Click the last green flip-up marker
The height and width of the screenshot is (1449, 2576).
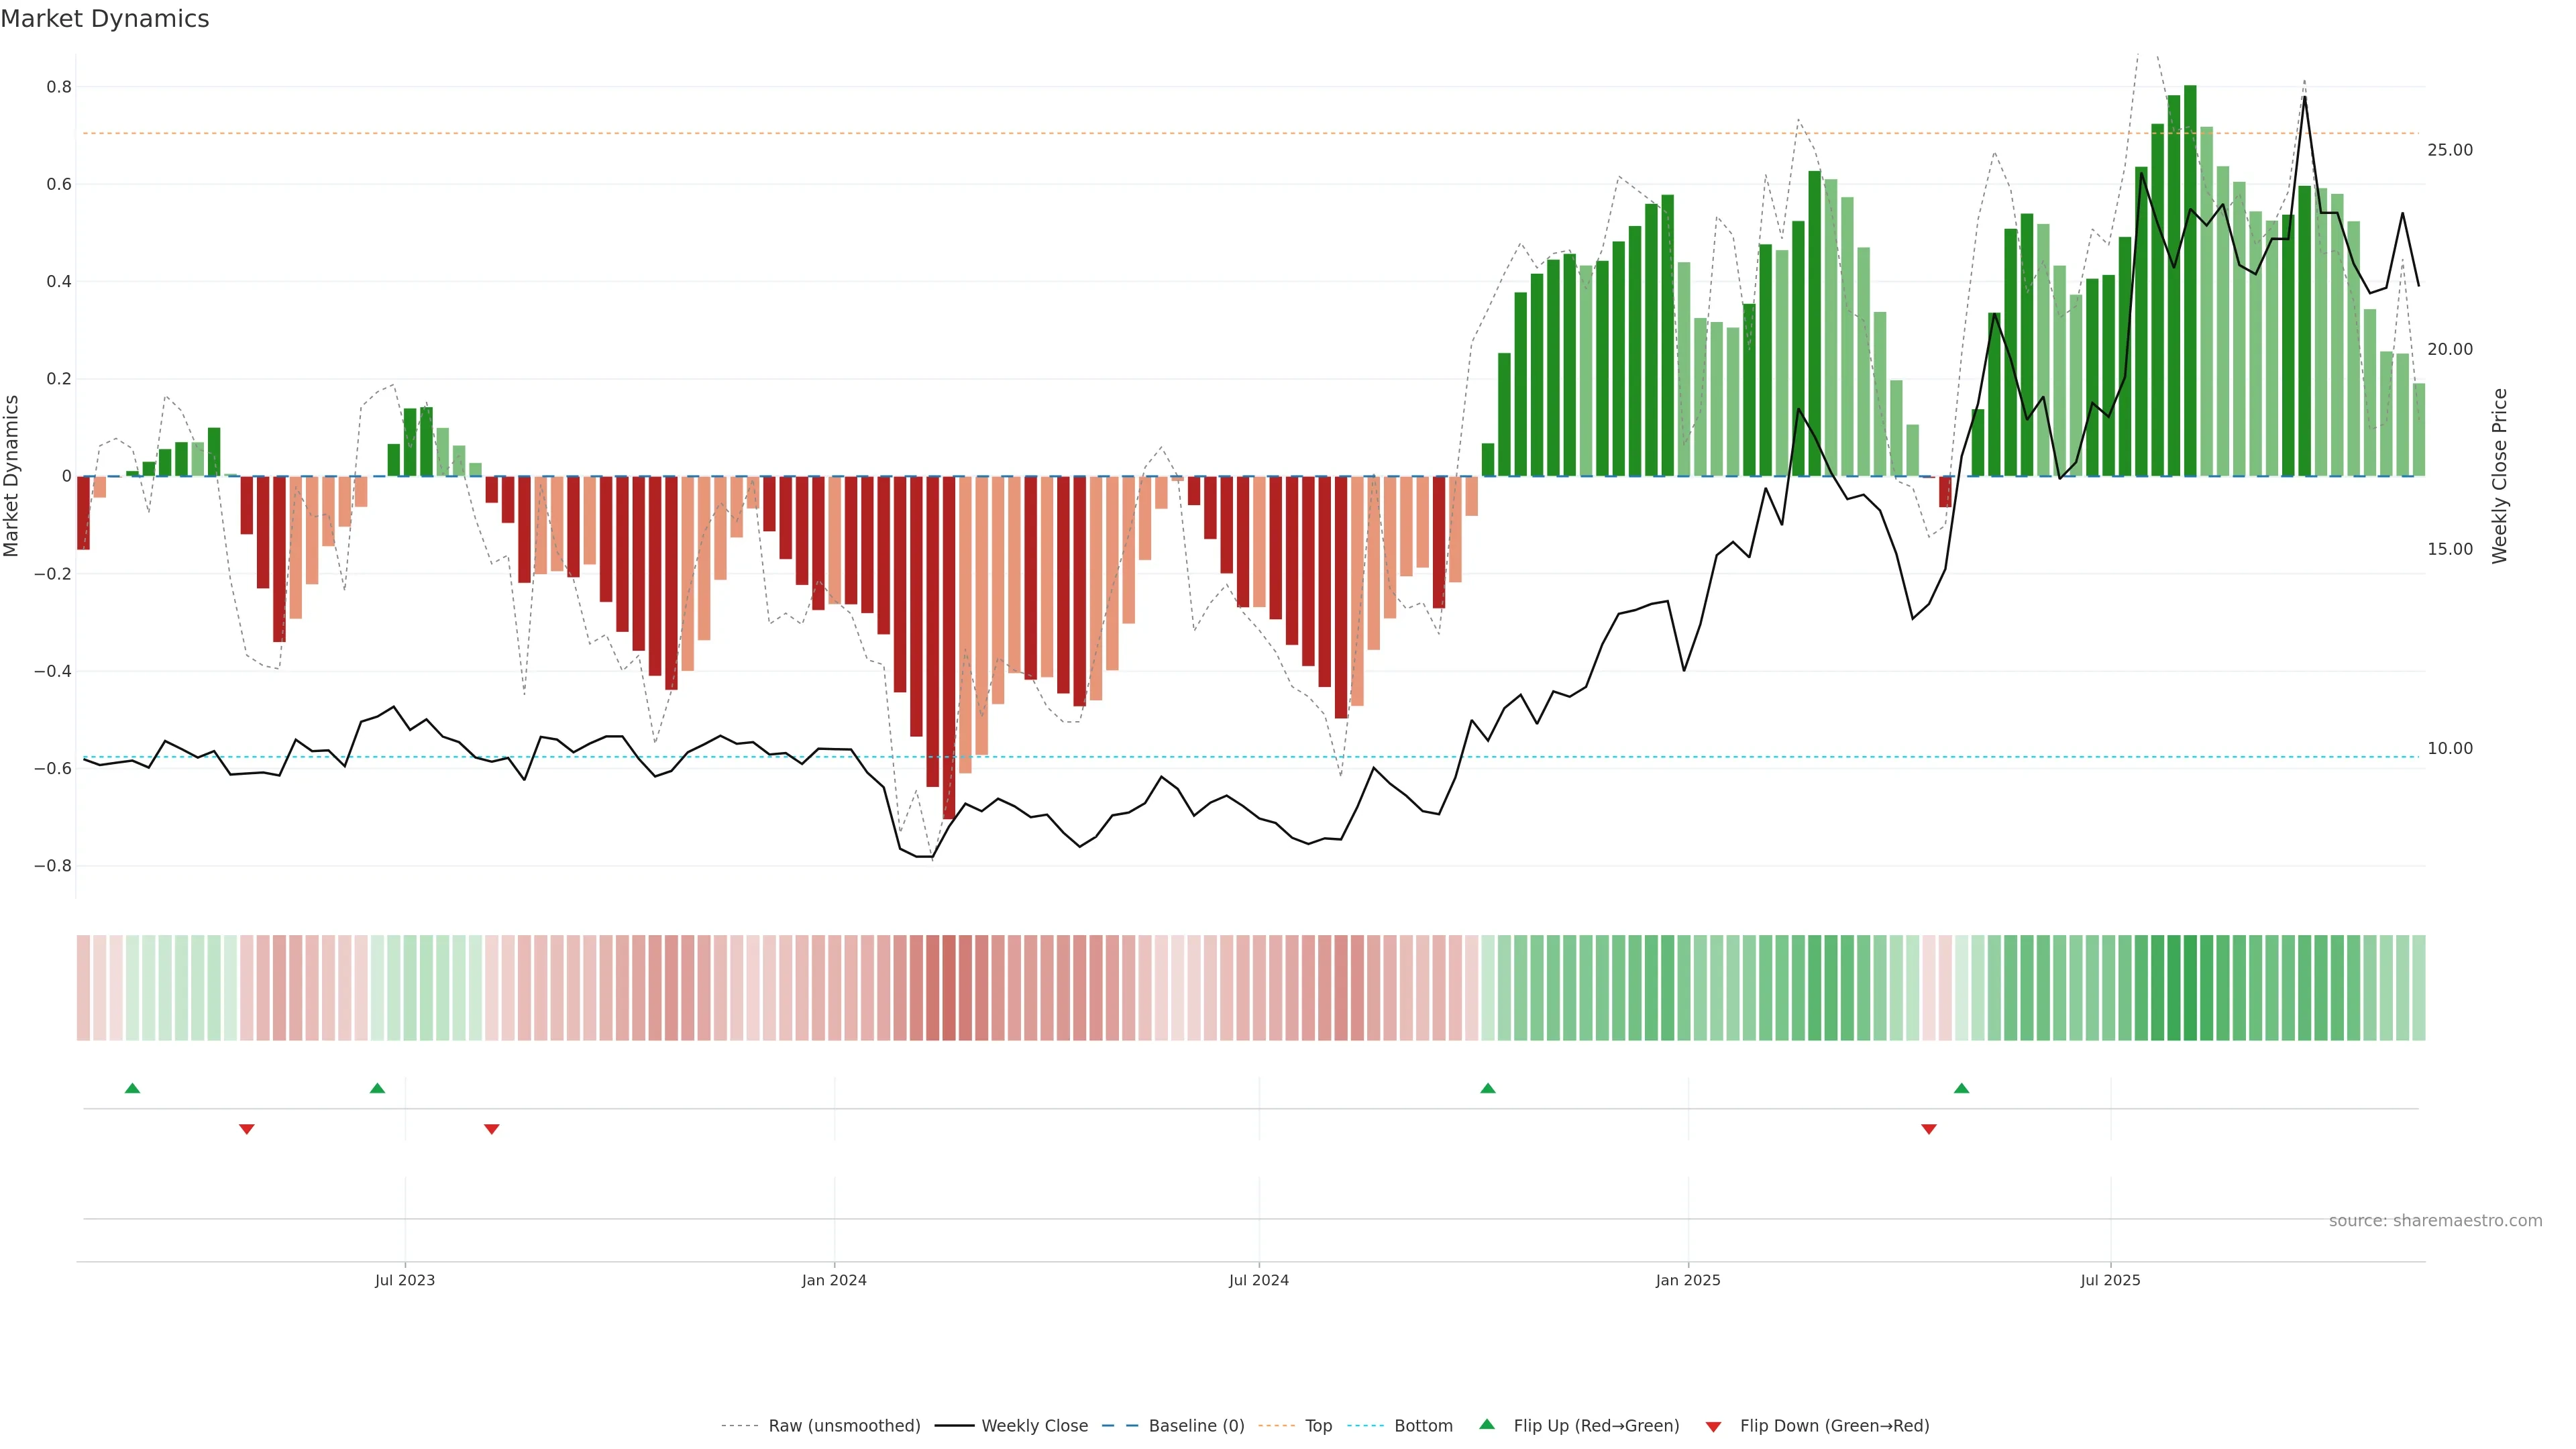point(1961,1088)
